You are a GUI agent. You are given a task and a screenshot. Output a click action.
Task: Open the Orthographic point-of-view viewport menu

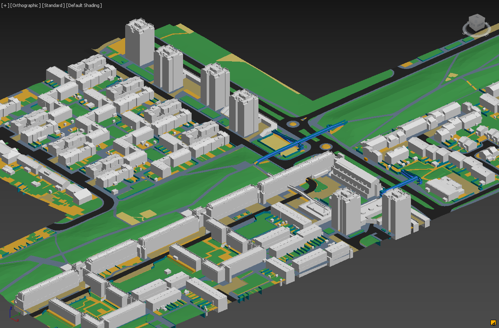pyautogui.click(x=25, y=5)
